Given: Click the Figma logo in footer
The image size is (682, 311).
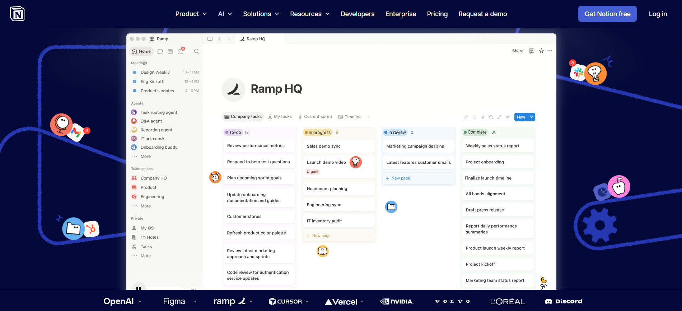Looking at the screenshot, I should (x=174, y=301).
